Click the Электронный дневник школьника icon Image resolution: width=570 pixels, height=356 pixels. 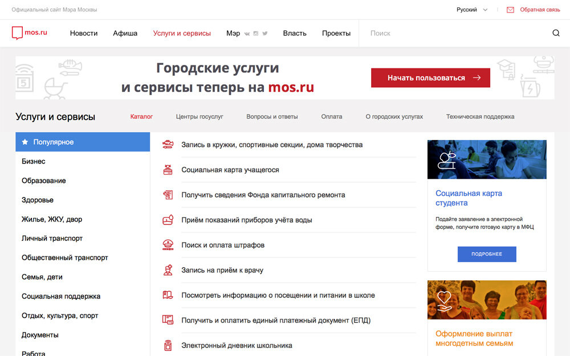pos(168,345)
